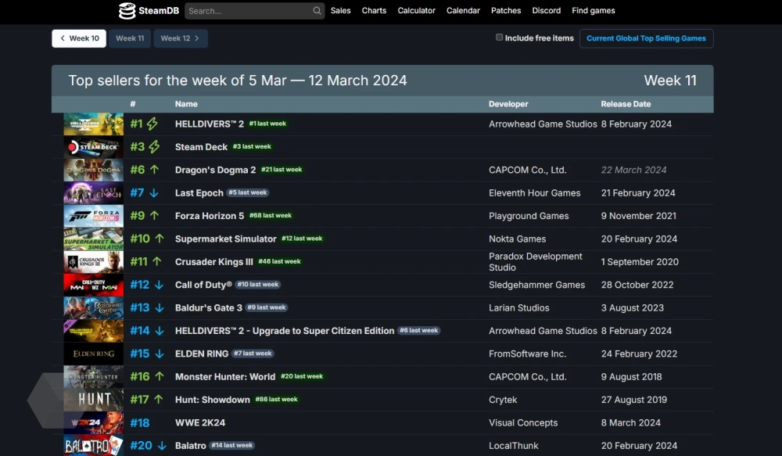Open Current Global Top Selling Games
Screen dimensions: 782x456
[646, 38]
